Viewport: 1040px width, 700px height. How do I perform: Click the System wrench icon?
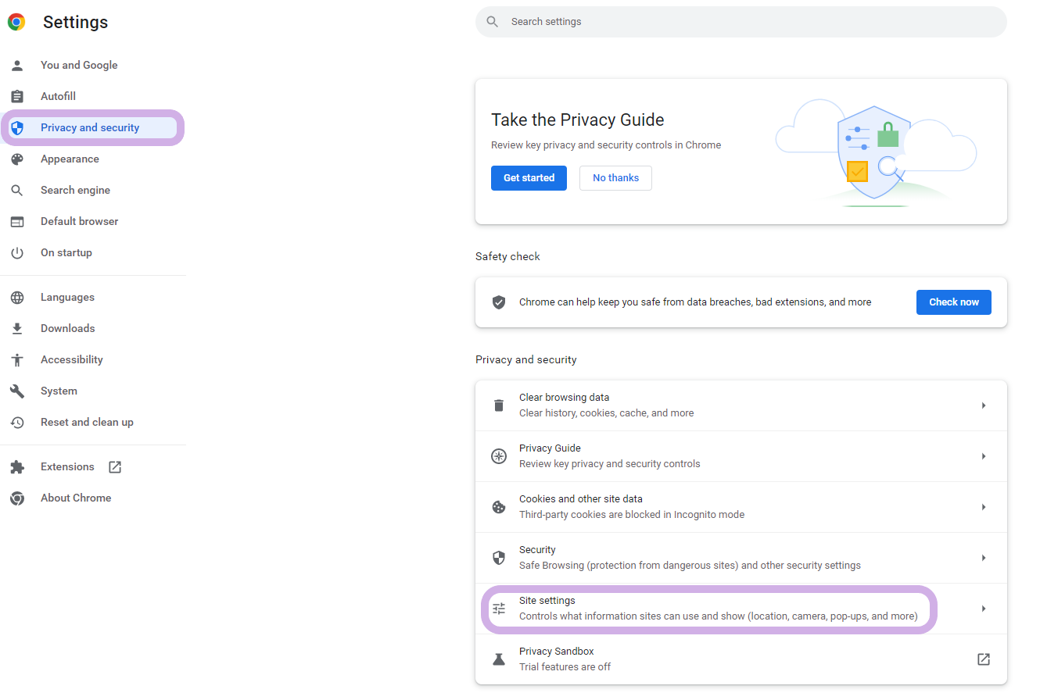[x=17, y=391]
